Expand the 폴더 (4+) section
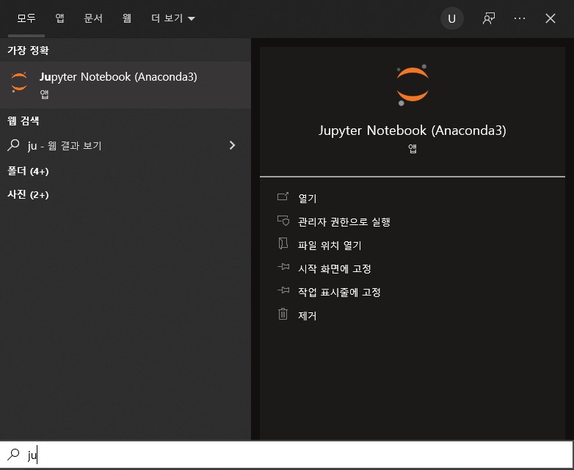The image size is (574, 470). tap(28, 171)
